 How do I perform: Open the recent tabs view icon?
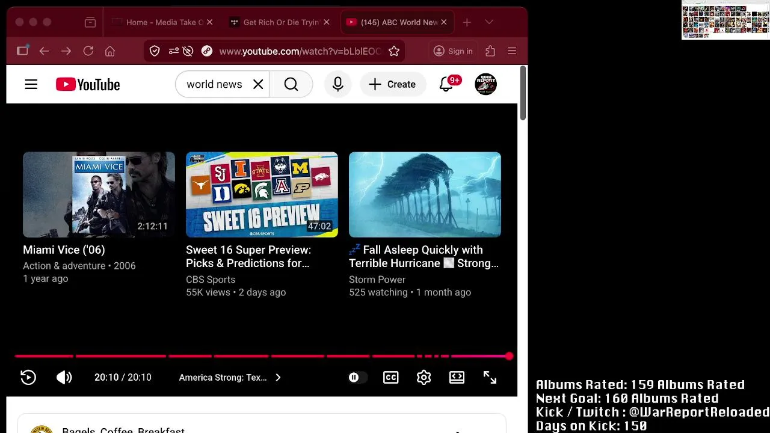[x=90, y=22]
